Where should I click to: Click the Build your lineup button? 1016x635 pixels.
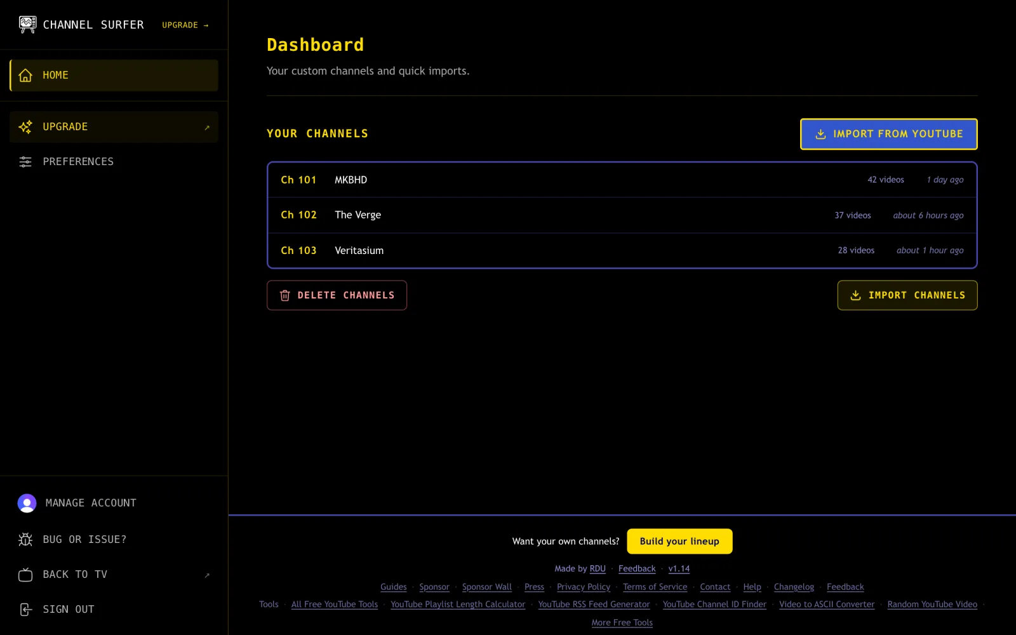point(679,542)
